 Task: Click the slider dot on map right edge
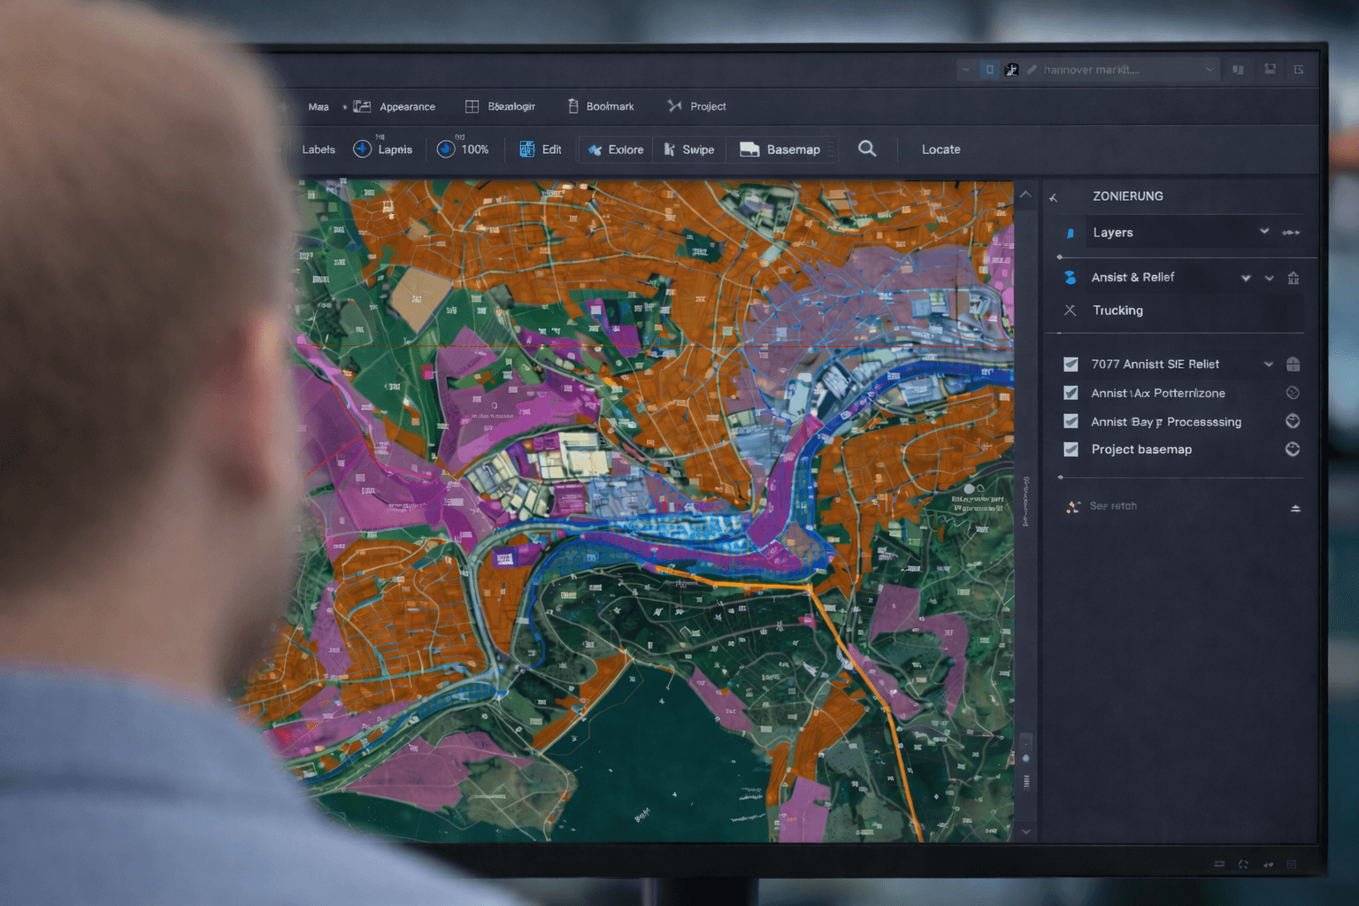1026,758
